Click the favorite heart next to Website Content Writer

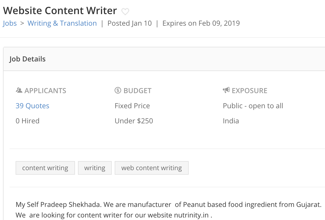pyautogui.click(x=125, y=11)
